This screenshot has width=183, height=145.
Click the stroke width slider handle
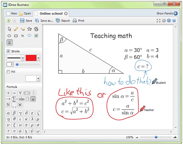tap(17, 64)
